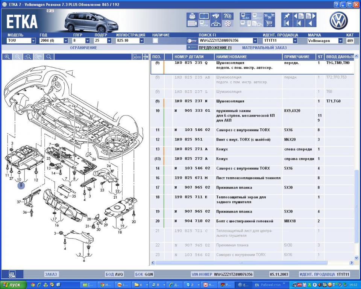Open the МОДЕЛЬ dropdown arrow
Image resolution: width=361 pixels, height=289 pixels.
(x=33, y=41)
